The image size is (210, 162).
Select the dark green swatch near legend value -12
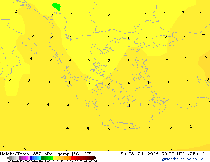tap(43, 158)
